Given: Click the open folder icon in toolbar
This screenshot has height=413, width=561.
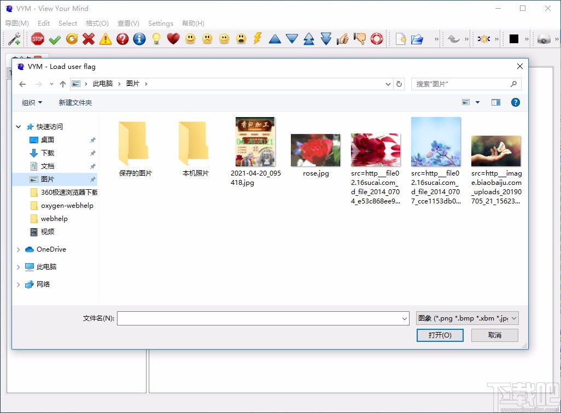Looking at the screenshot, I should tap(417, 39).
